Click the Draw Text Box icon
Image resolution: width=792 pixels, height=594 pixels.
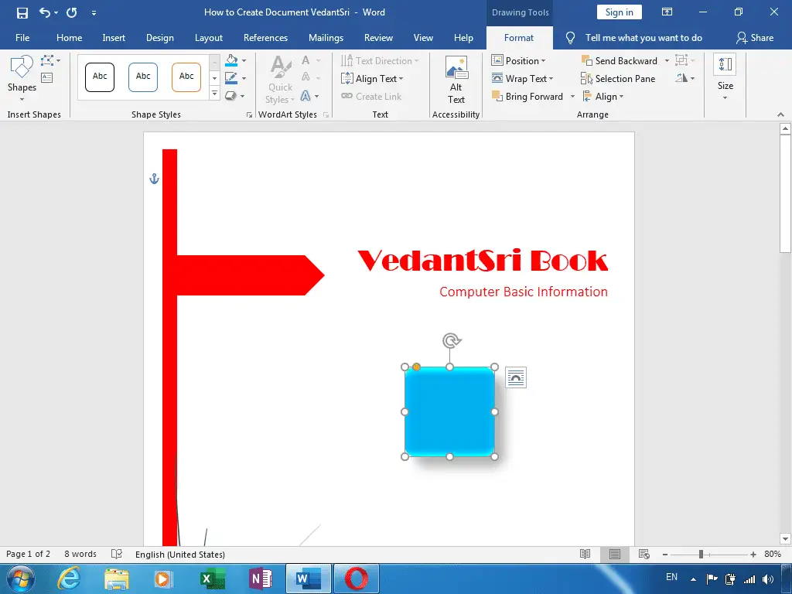(x=47, y=77)
